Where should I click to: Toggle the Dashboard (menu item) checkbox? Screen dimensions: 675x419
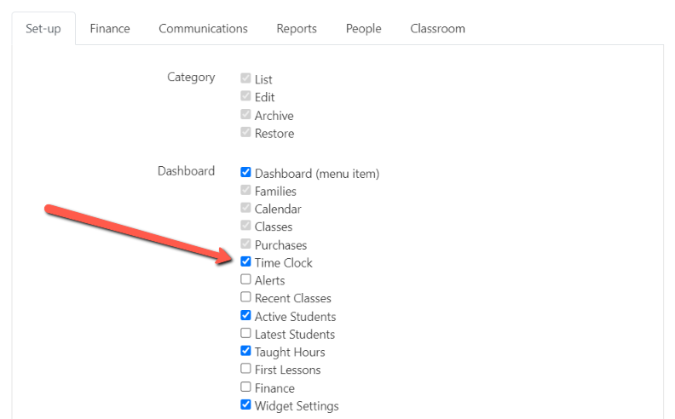(x=245, y=173)
